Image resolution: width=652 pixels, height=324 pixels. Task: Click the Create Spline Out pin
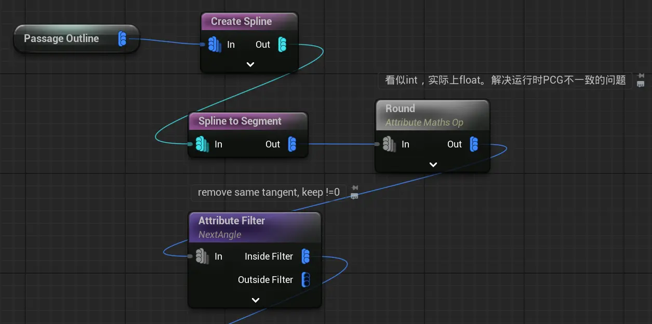point(282,45)
